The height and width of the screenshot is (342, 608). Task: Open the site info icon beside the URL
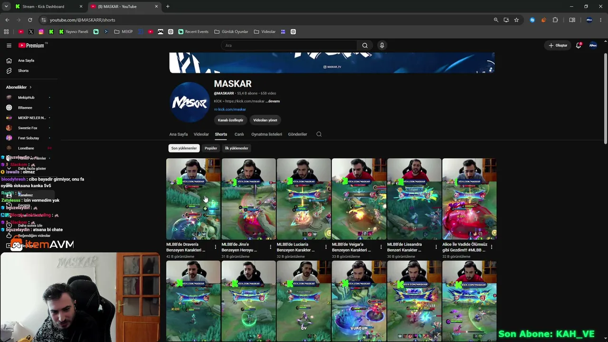43,20
